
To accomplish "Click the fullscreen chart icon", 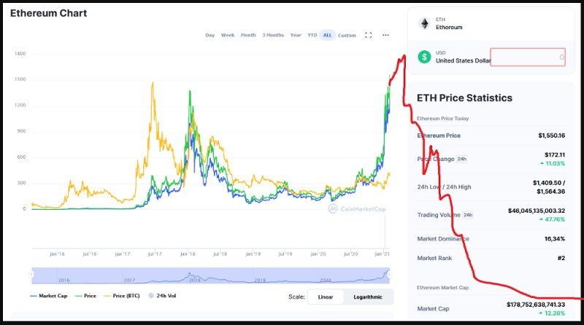I will pos(369,35).
